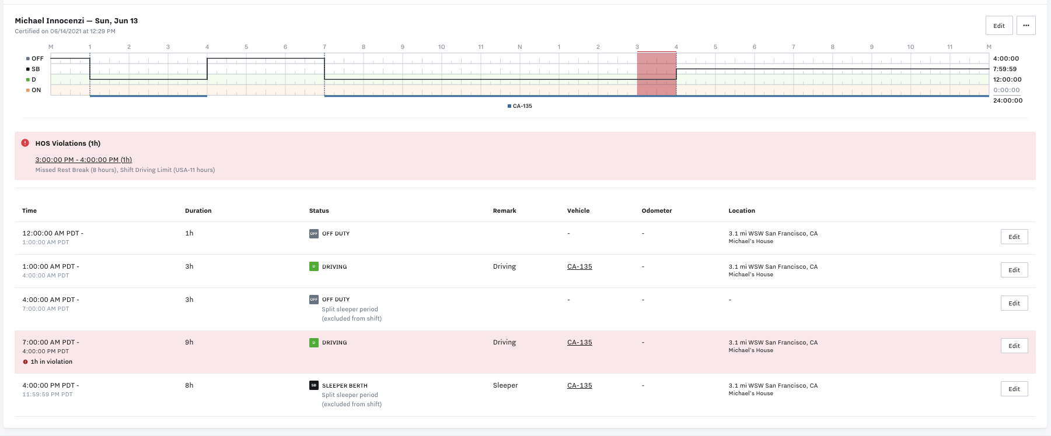Viewport: 1051px width, 436px height.
Task: Open CA-135 vehicle link in 7:00 AM row
Action: (579, 343)
